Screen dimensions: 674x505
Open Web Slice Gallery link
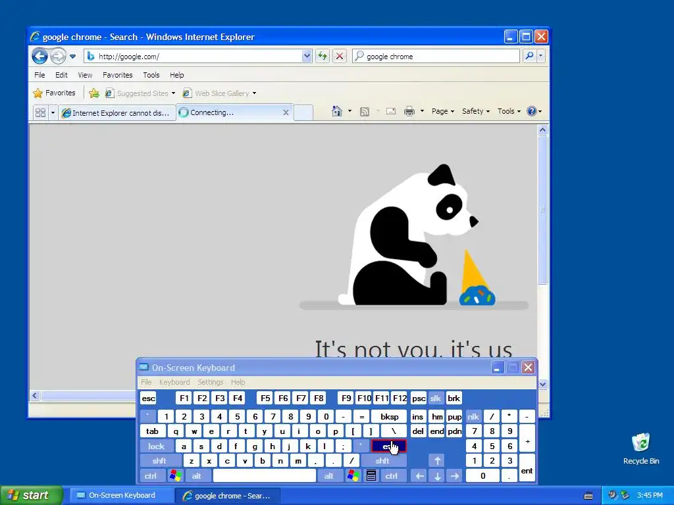(219, 93)
